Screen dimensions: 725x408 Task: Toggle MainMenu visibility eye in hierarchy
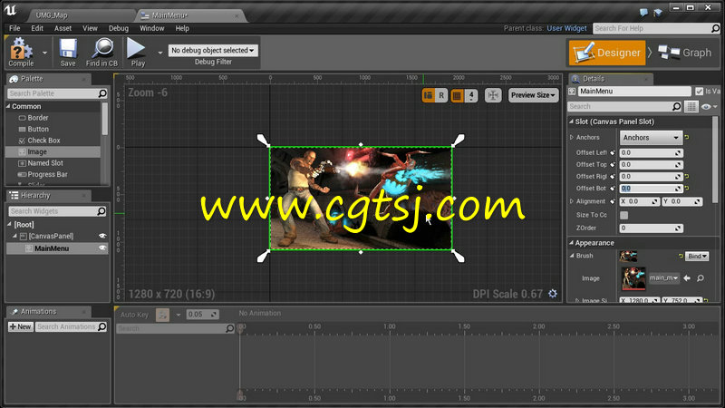coord(102,248)
